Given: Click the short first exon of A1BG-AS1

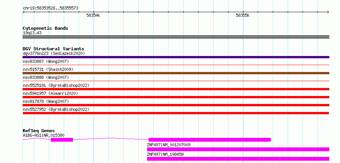Looking at the screenshot, I should pyautogui.click(x=62, y=140).
